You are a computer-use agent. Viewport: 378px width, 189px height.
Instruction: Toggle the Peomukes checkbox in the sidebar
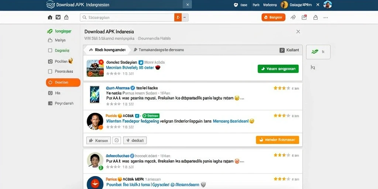click(x=50, y=71)
